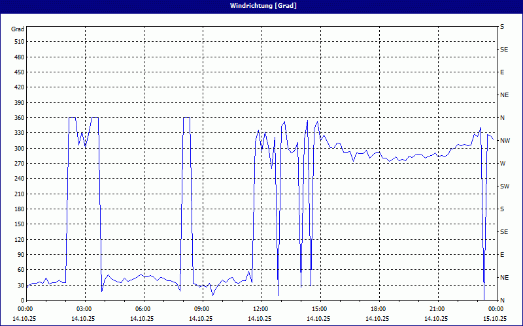This screenshot has width=523, height=326.
Task: Click the 03:00 time axis marker
Action: click(84, 309)
